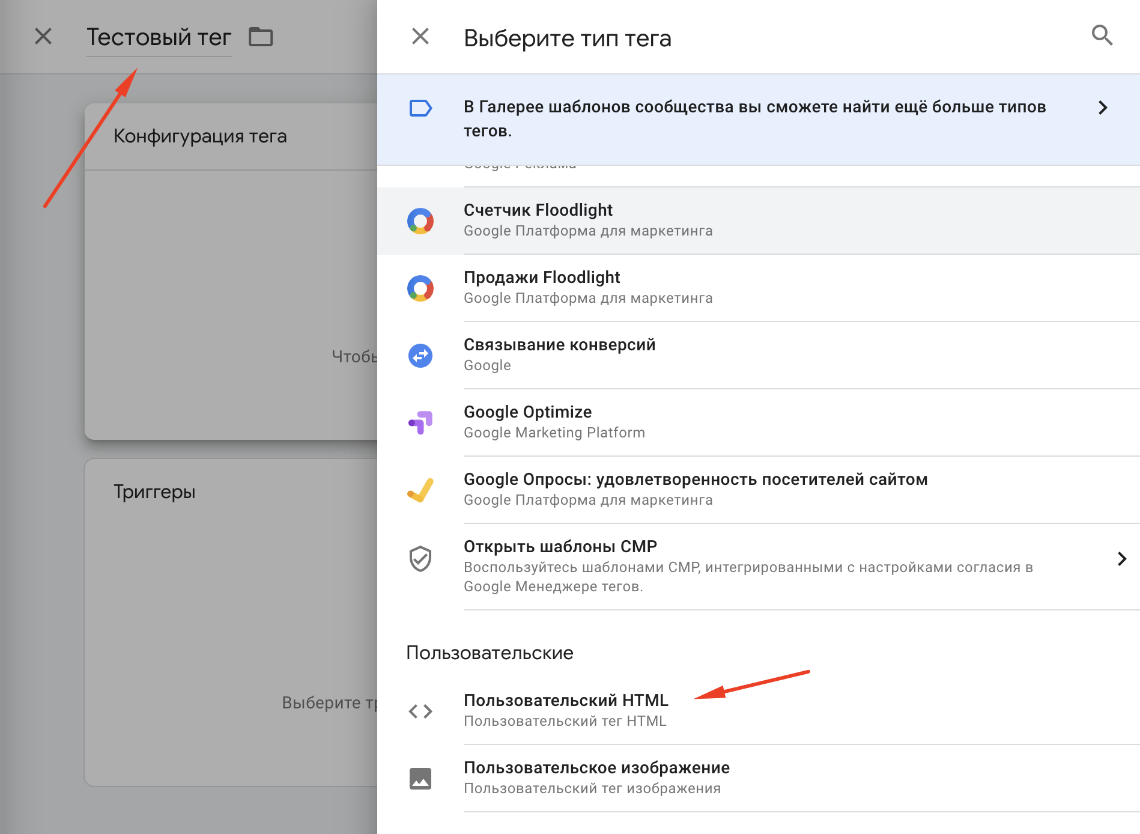The height and width of the screenshot is (834, 1140).
Task: Click the Custom HTML code brackets icon
Action: [x=420, y=711]
